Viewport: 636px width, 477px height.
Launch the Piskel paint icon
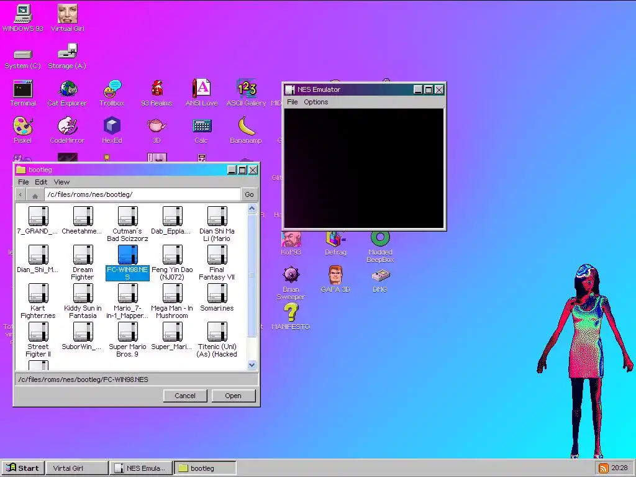(x=23, y=130)
